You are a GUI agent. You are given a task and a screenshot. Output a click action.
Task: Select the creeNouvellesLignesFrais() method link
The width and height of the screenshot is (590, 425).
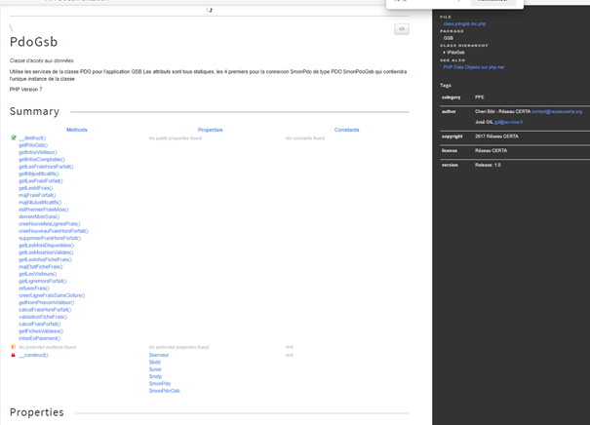[49, 224]
